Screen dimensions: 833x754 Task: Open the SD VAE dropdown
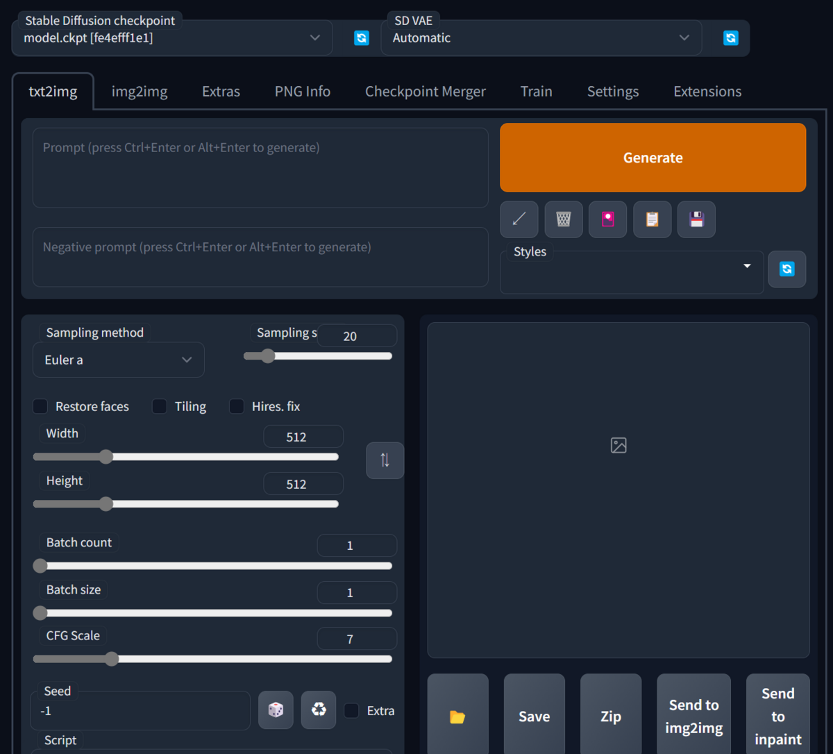pos(541,38)
